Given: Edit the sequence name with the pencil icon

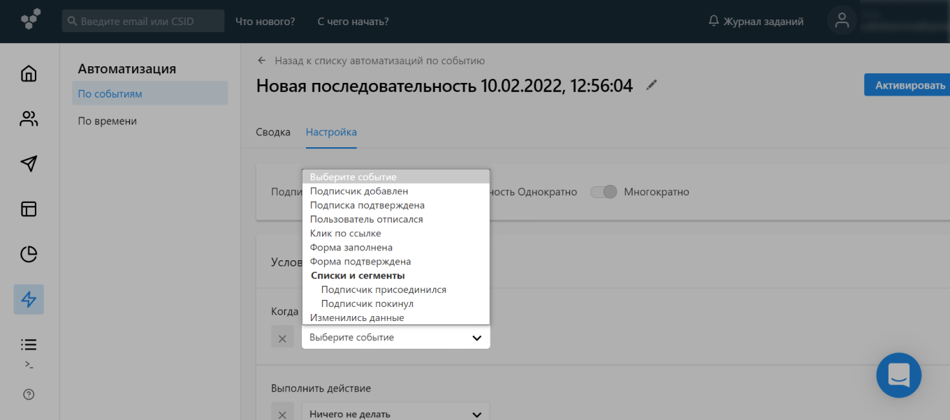Looking at the screenshot, I should [x=651, y=84].
